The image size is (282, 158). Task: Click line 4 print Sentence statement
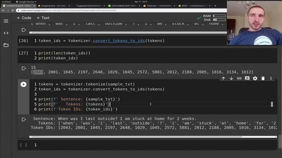coord(79,99)
